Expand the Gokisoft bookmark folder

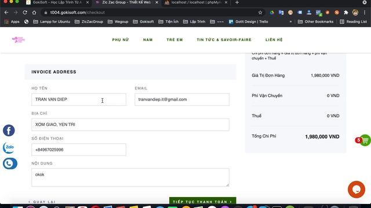point(143,22)
